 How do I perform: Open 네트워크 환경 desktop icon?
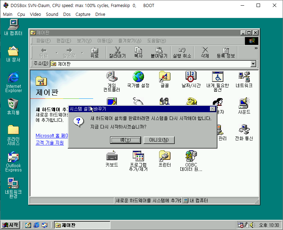coord(13,188)
